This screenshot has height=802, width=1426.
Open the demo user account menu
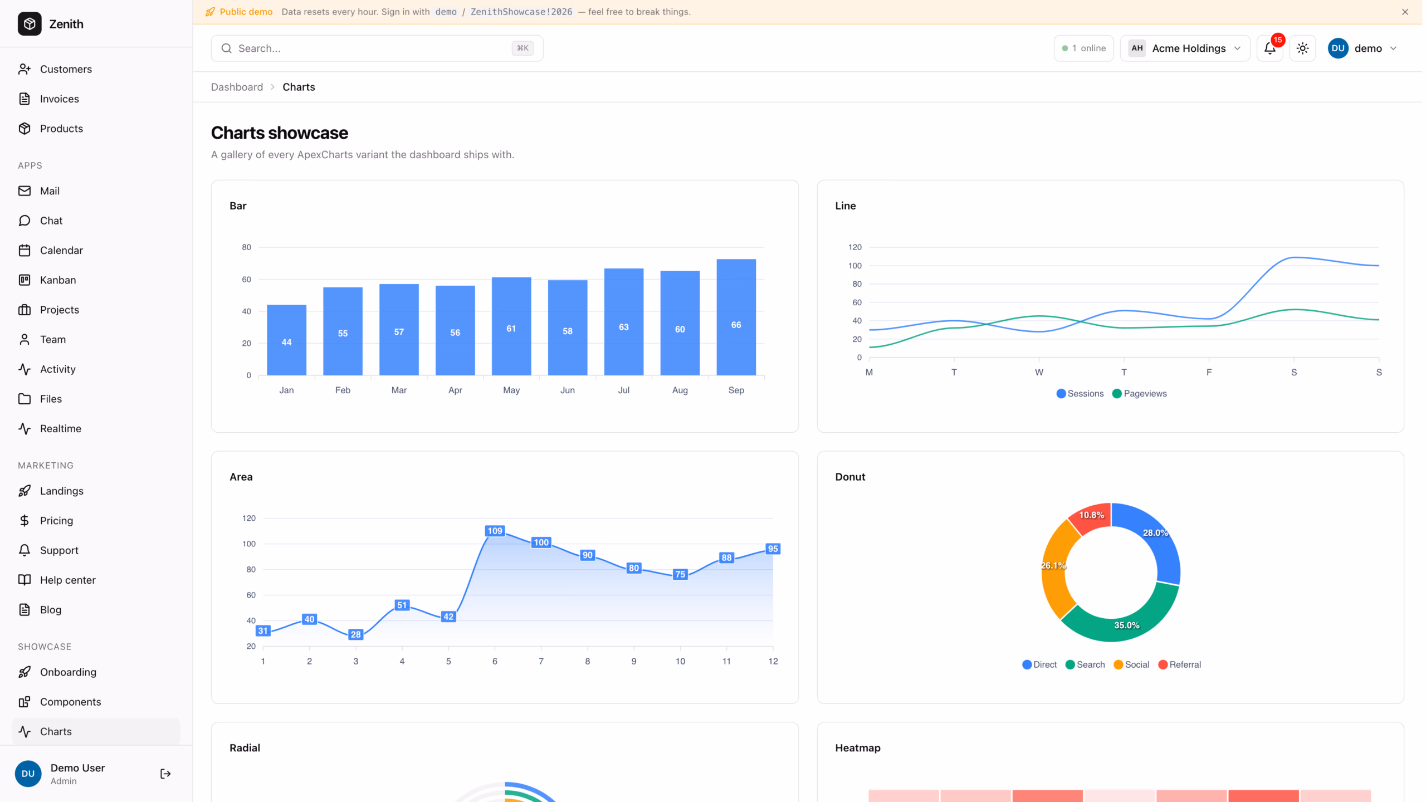(1362, 48)
